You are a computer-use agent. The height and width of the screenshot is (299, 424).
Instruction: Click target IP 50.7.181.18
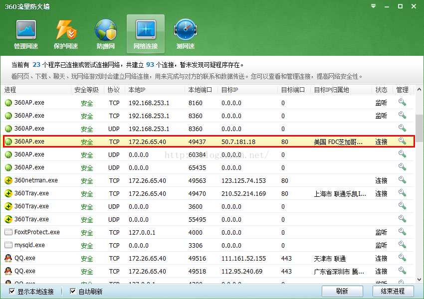pos(238,142)
